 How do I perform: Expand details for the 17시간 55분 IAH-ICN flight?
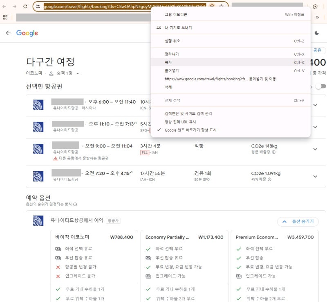point(315,174)
